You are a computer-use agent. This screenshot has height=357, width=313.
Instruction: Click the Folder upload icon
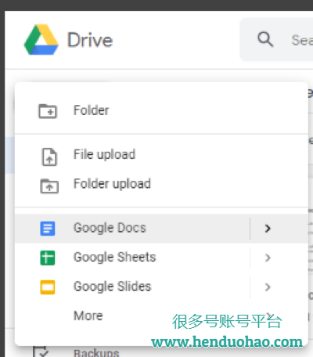(49, 186)
